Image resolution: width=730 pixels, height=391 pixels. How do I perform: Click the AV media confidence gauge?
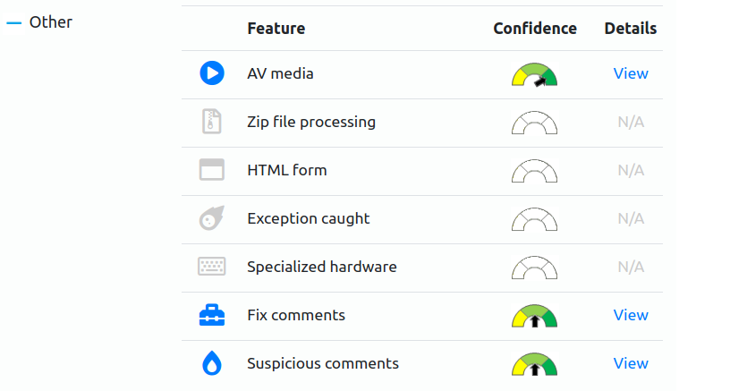pos(534,74)
